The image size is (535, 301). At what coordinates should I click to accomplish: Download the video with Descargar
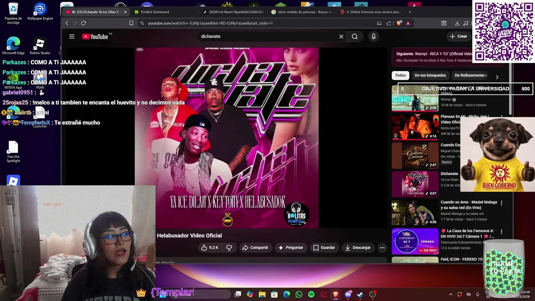358,247
